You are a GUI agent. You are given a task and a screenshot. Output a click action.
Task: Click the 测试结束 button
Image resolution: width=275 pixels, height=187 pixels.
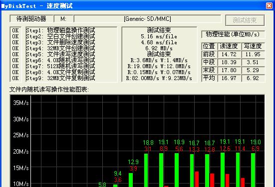245,20
